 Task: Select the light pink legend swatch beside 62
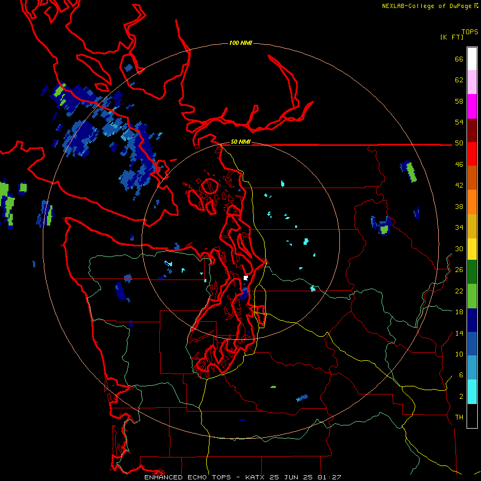click(x=472, y=82)
